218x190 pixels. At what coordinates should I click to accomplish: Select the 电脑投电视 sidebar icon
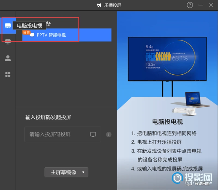[x=8, y=25]
